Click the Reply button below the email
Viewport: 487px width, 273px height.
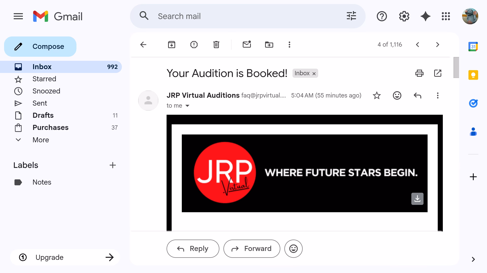[x=193, y=249]
